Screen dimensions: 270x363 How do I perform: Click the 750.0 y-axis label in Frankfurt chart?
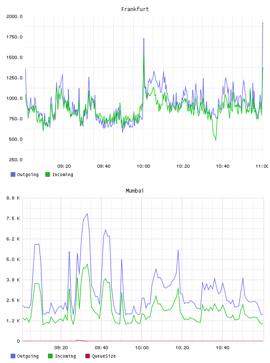[16, 119]
